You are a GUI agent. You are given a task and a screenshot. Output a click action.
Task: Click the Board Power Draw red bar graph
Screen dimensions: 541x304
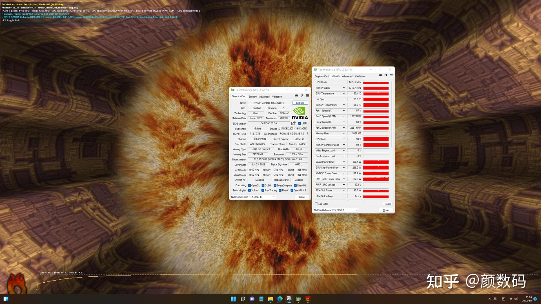tap(376, 162)
